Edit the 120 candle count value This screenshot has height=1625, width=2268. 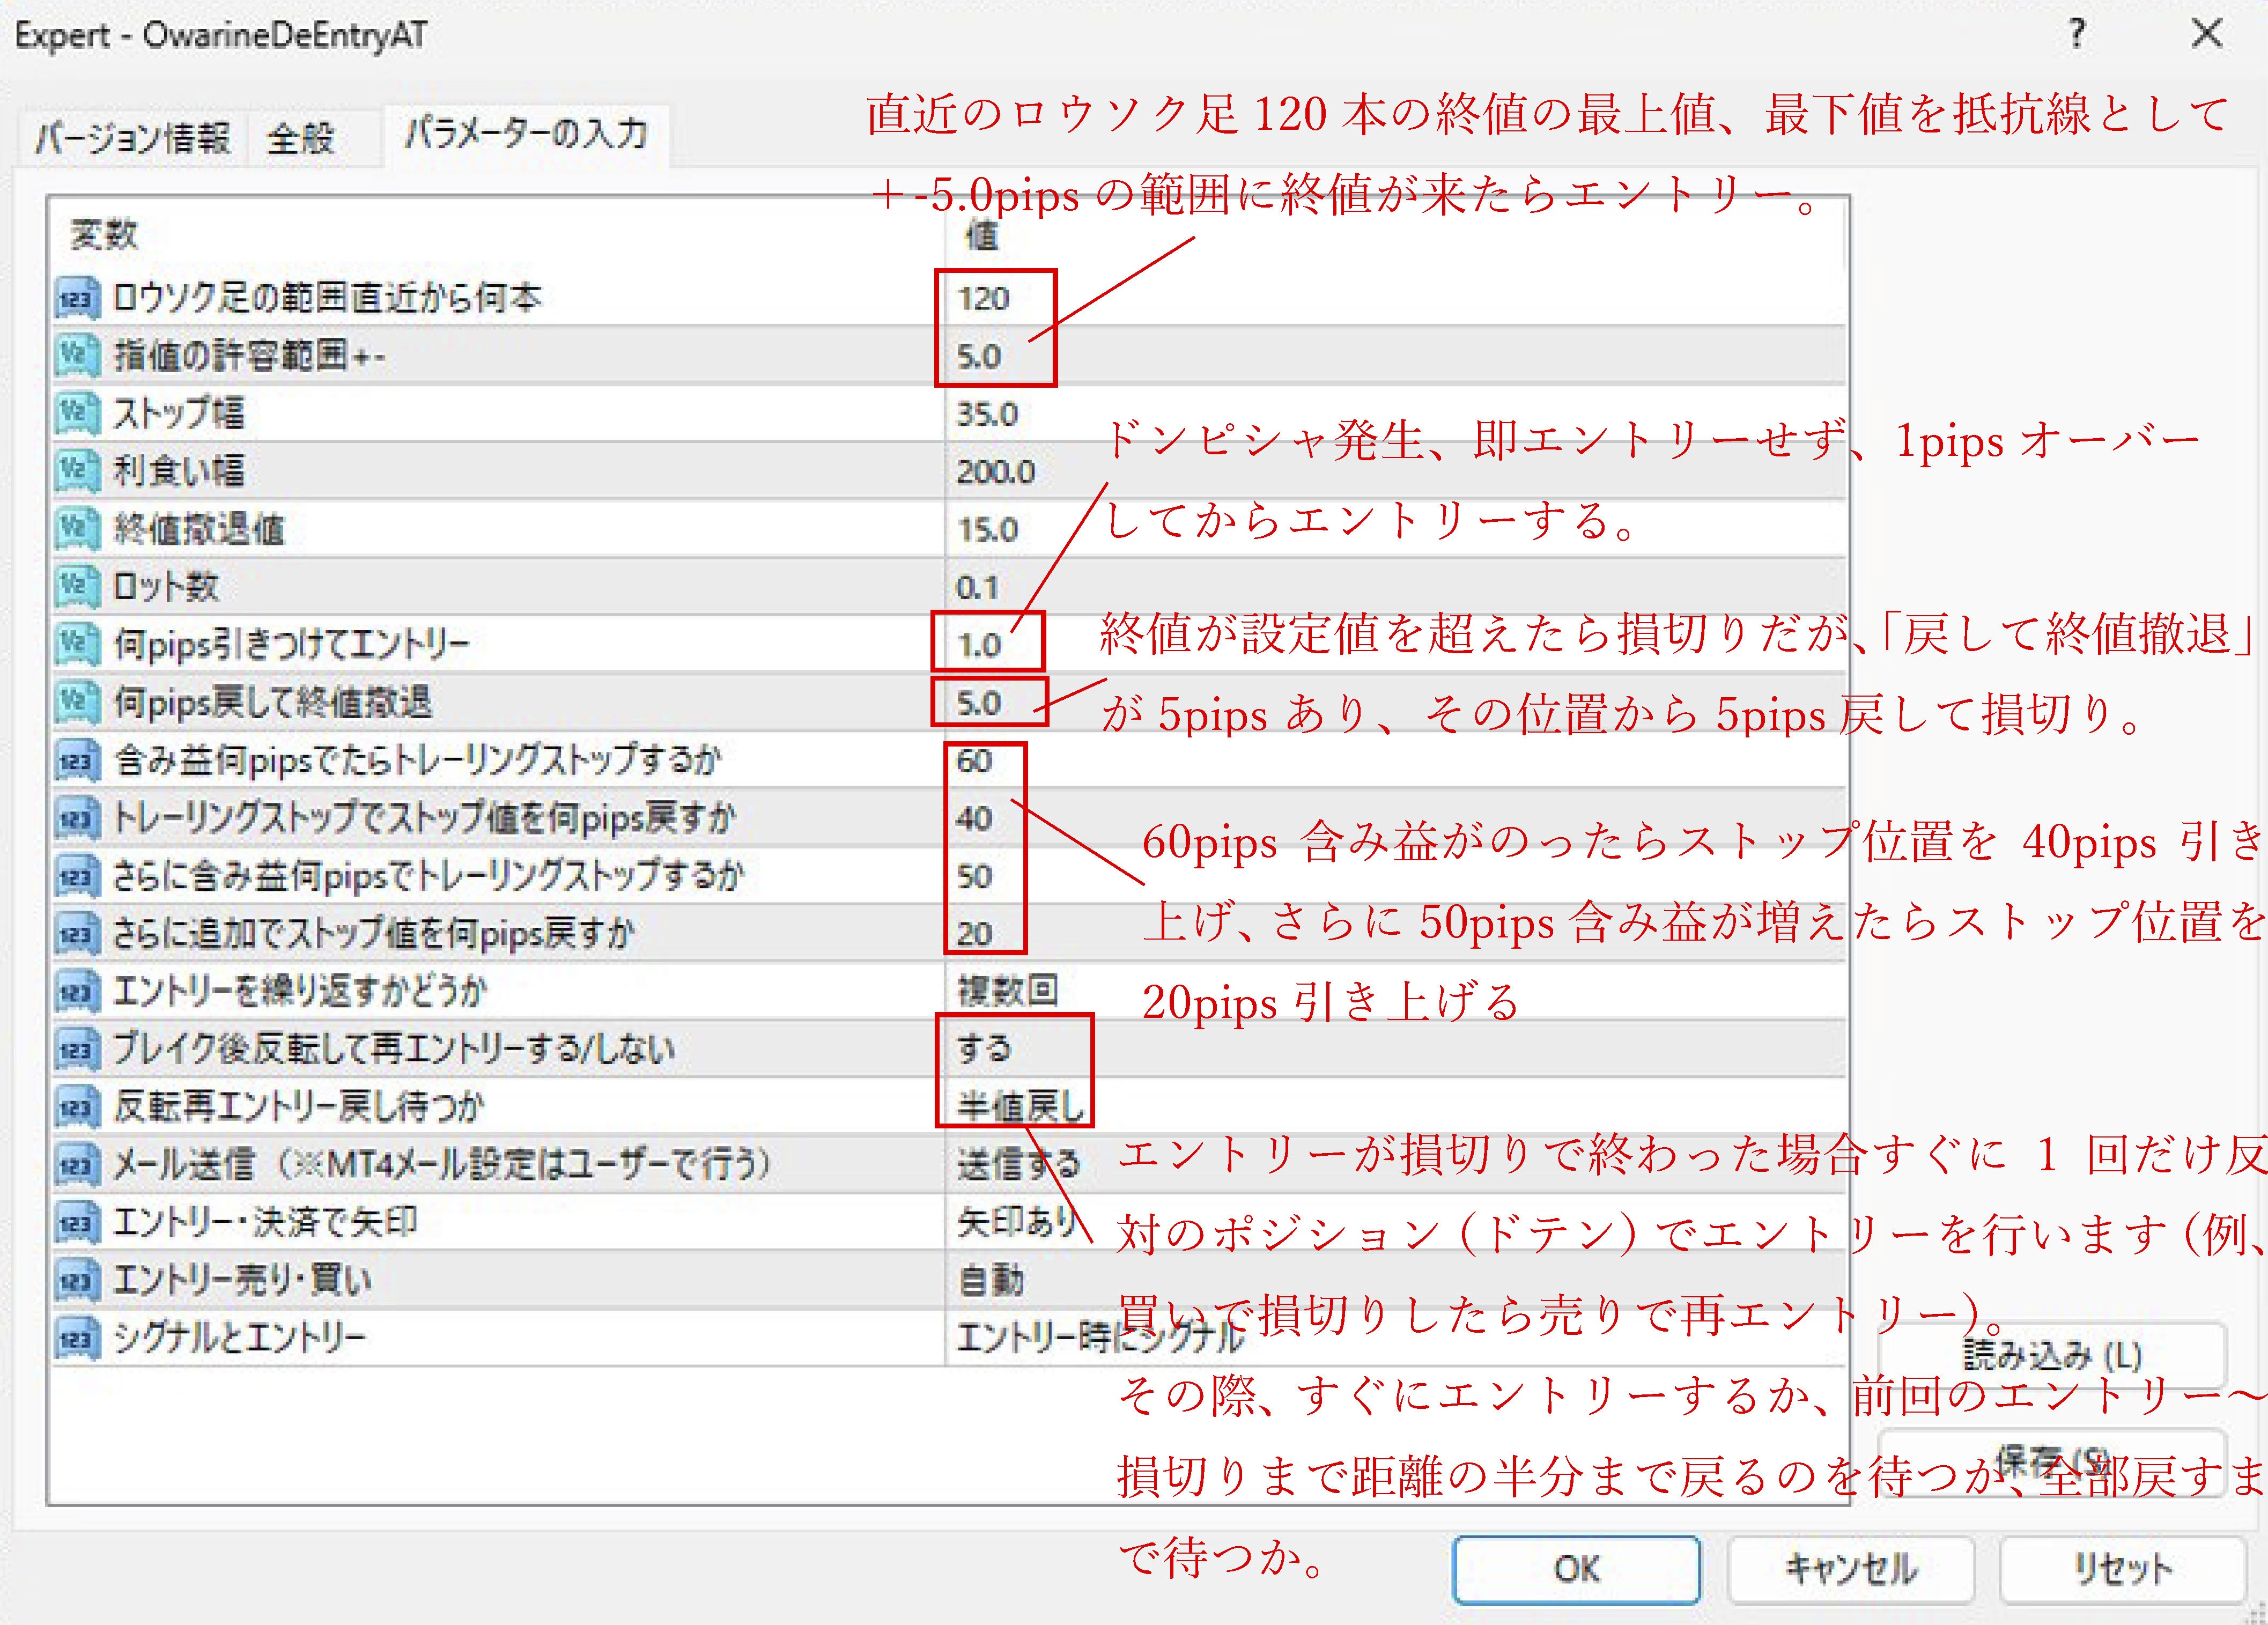click(984, 298)
